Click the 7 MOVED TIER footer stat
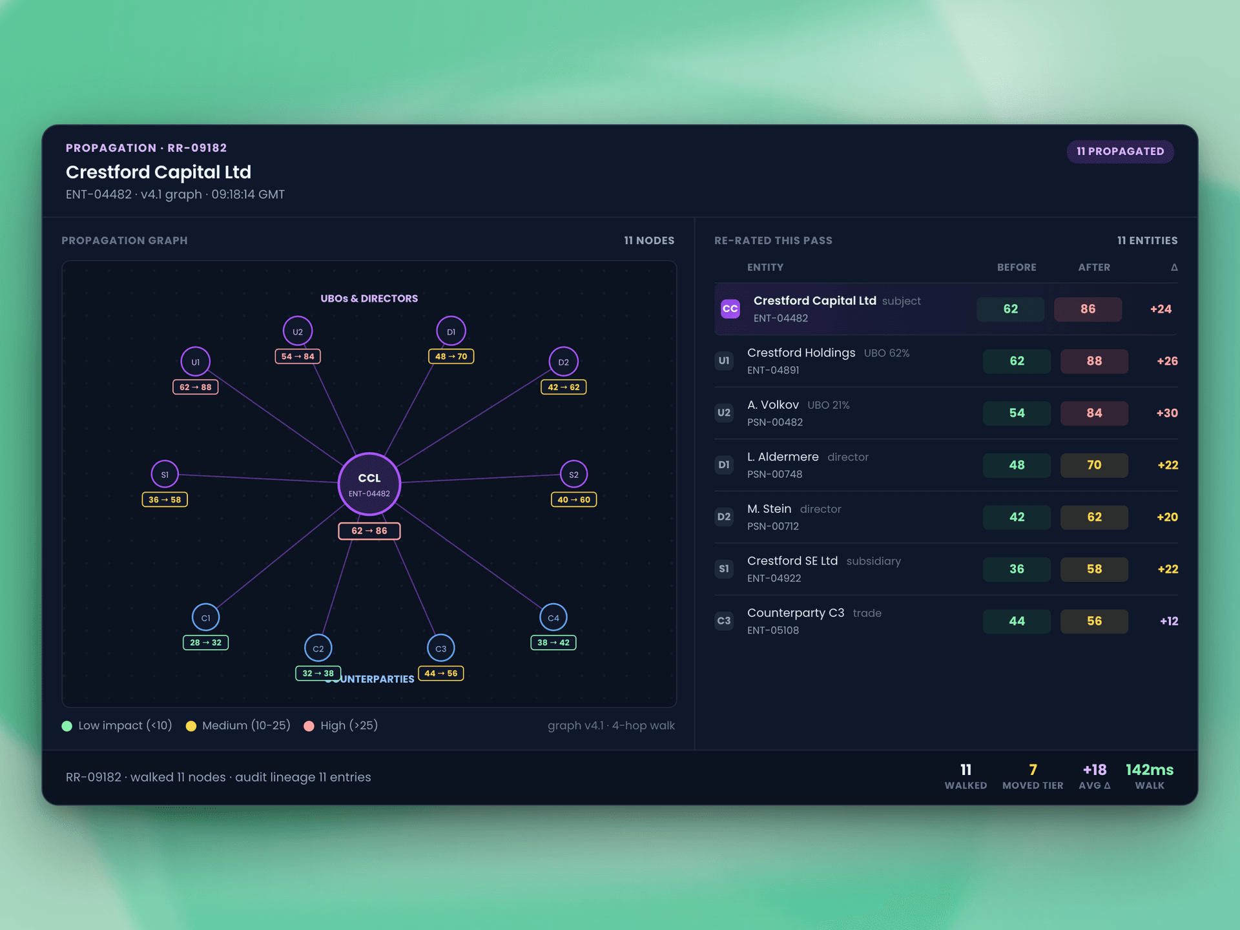This screenshot has height=930, width=1240. (1033, 776)
